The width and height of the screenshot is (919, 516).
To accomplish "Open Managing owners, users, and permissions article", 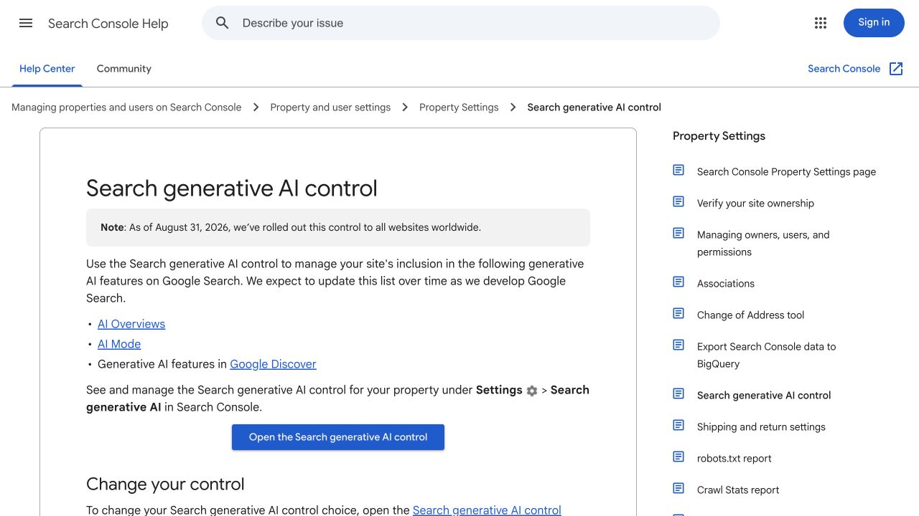I will pos(763,244).
